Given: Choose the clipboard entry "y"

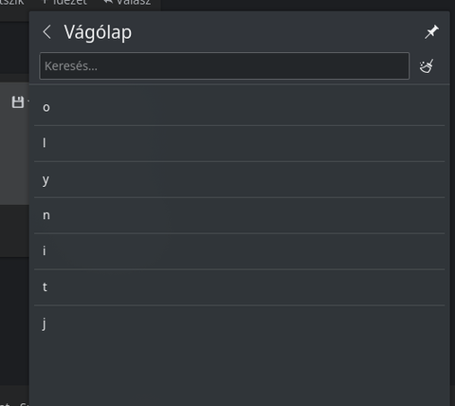Looking at the screenshot, I should (240, 179).
